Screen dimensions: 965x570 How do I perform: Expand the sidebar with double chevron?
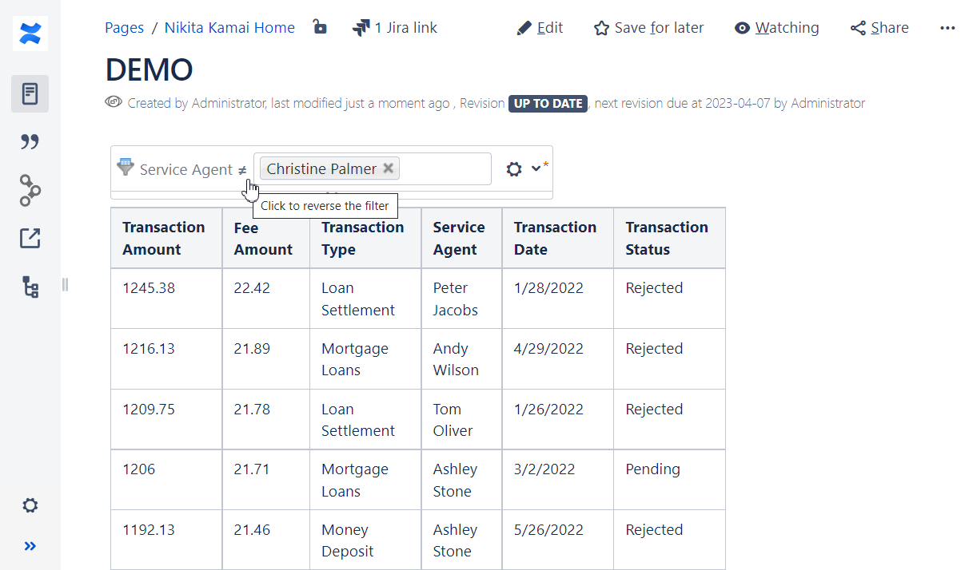[x=30, y=547]
